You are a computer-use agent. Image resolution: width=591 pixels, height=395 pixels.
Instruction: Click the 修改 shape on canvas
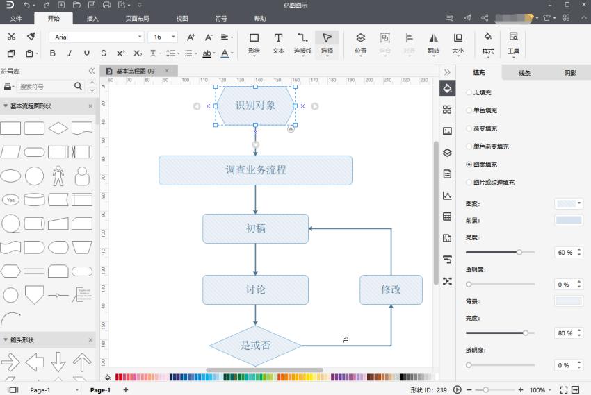pos(391,289)
